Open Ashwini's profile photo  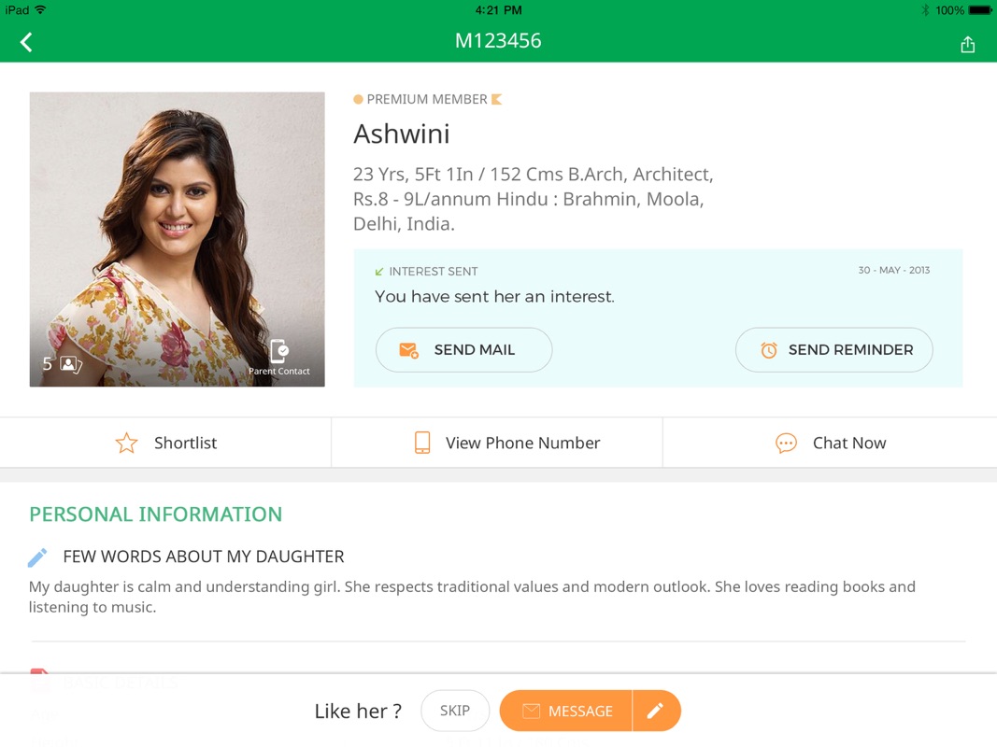click(177, 239)
